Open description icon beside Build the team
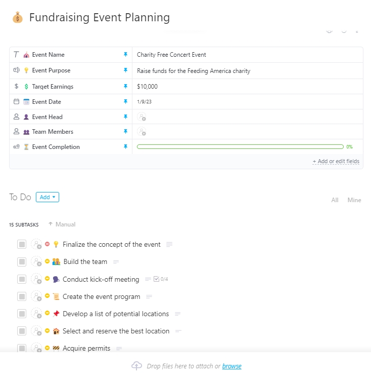 pos(116,262)
